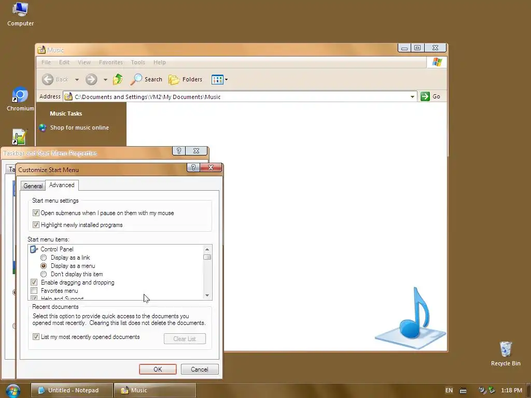
Task: Click the Music Tasks header
Action: (x=66, y=113)
